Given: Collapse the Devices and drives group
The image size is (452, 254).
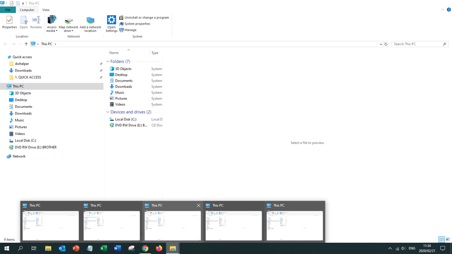Looking at the screenshot, I should 108,112.
